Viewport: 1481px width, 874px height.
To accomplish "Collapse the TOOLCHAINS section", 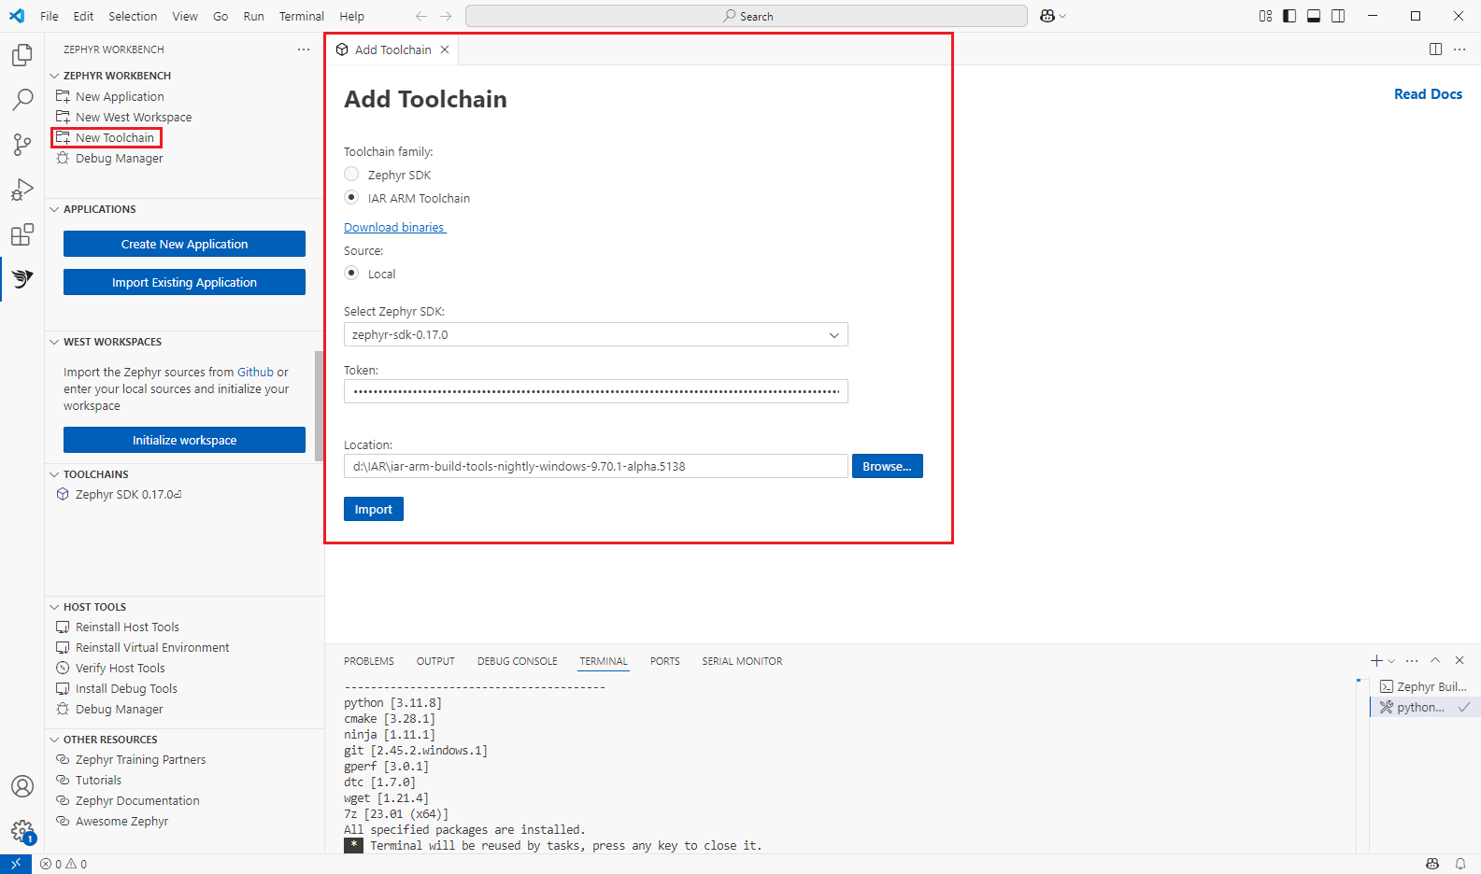I will (x=54, y=474).
